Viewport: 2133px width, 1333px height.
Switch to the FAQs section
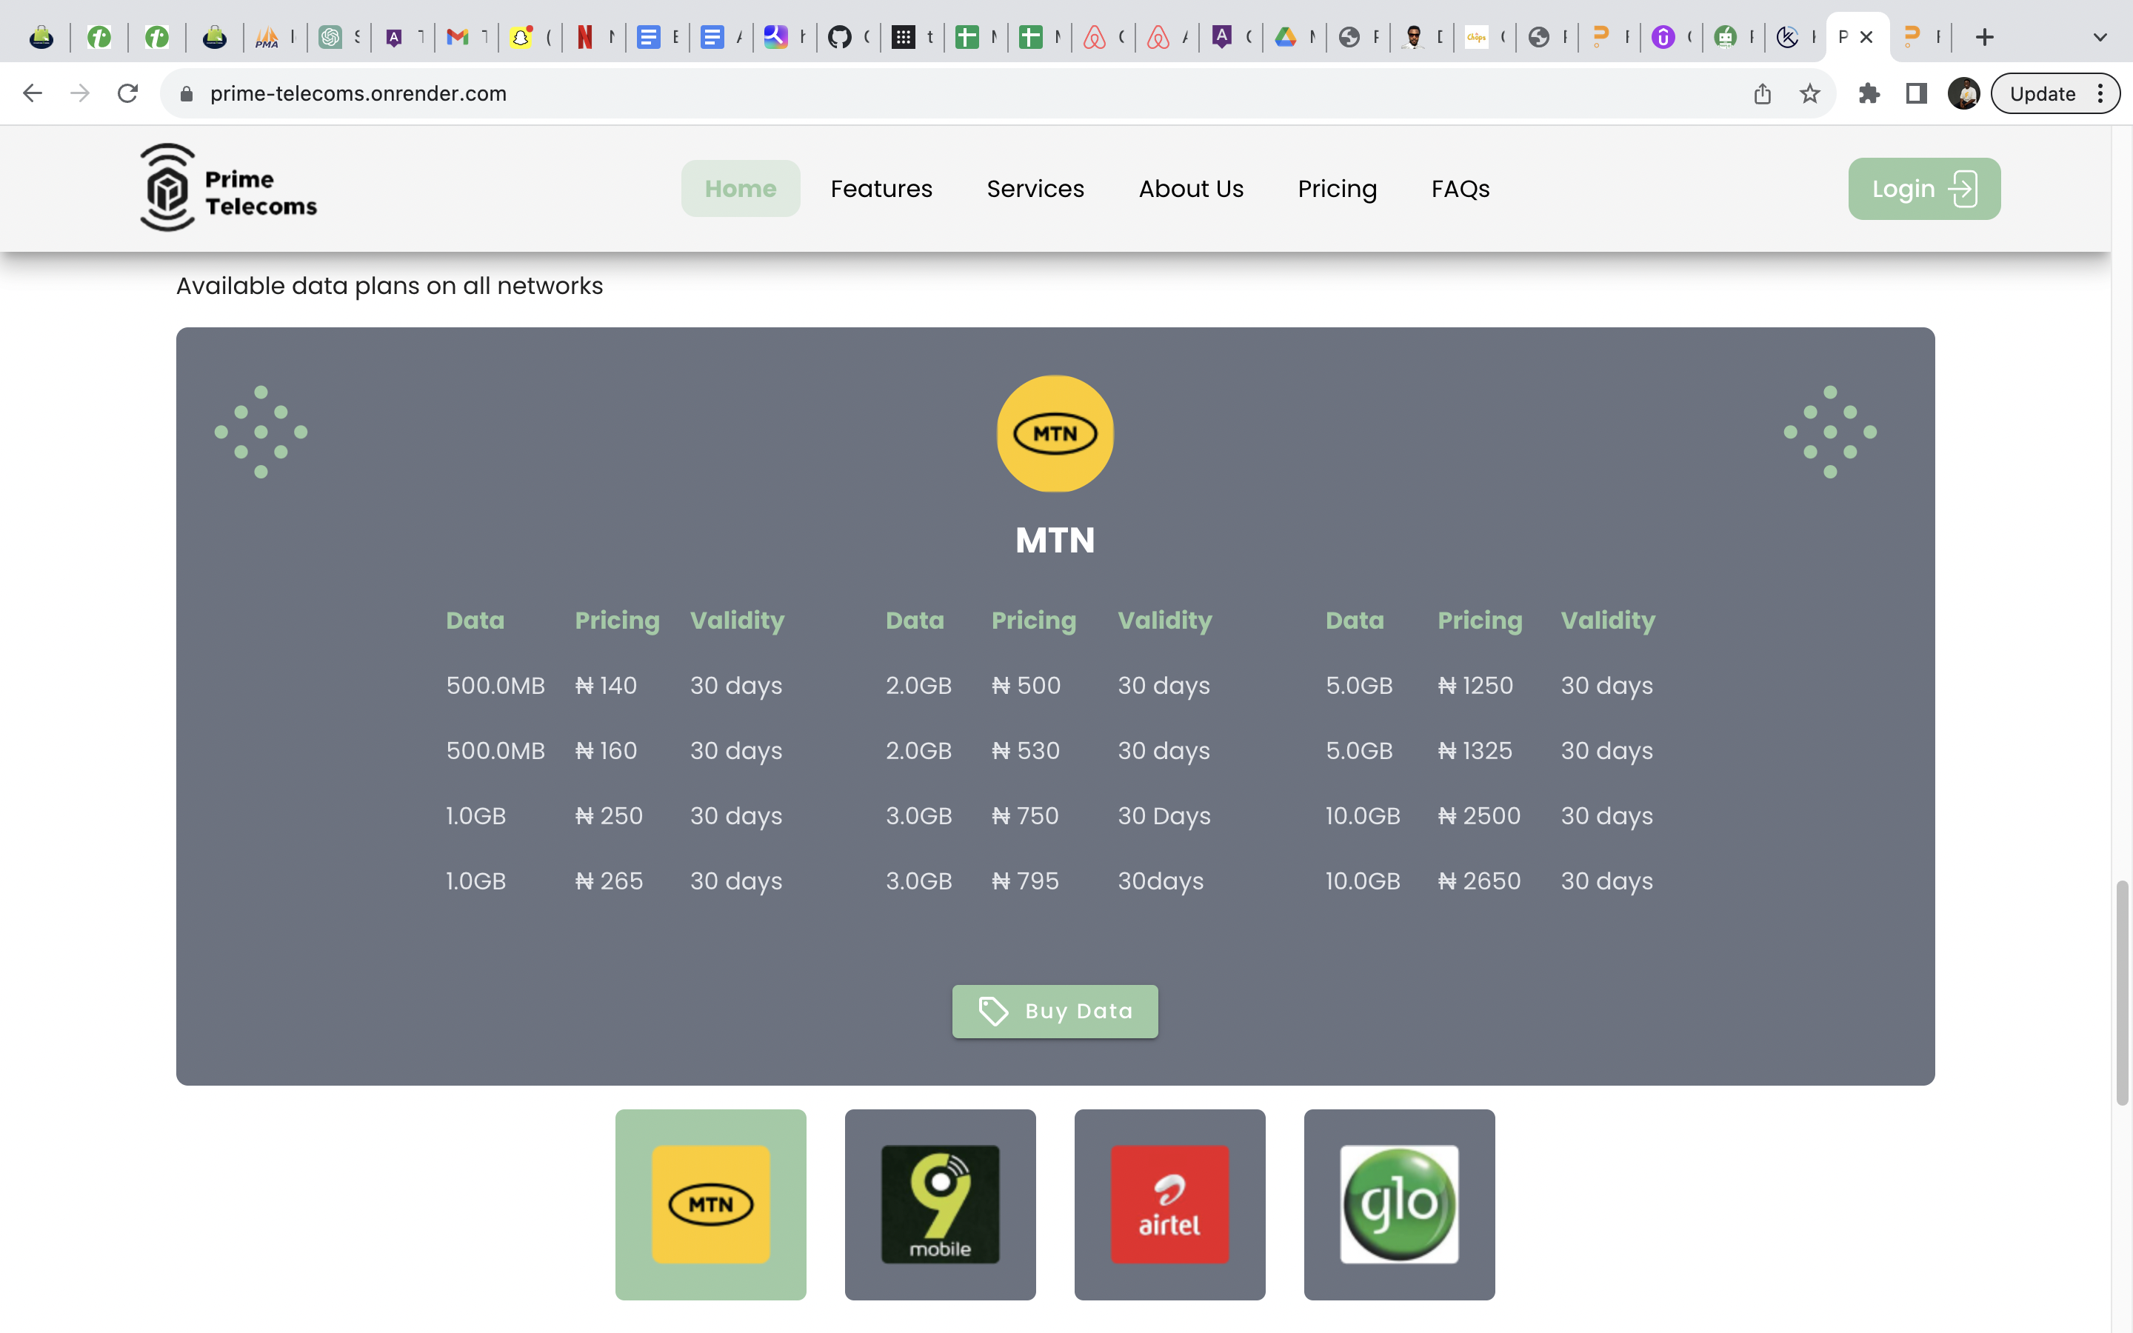point(1460,188)
